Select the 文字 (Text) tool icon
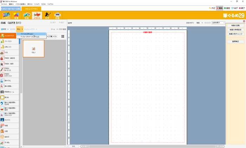Image resolution: width=246 pixels, height=148 pixels. point(48,15)
